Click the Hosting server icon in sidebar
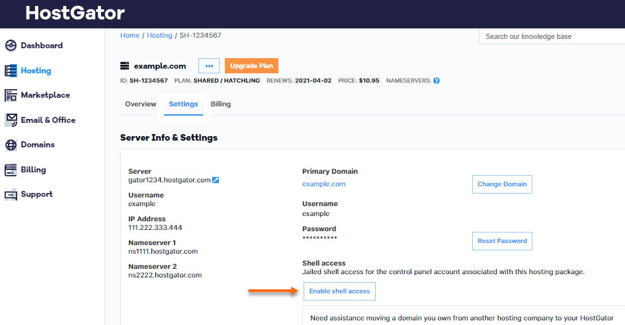Screen dimensions: 625x325 11,71
